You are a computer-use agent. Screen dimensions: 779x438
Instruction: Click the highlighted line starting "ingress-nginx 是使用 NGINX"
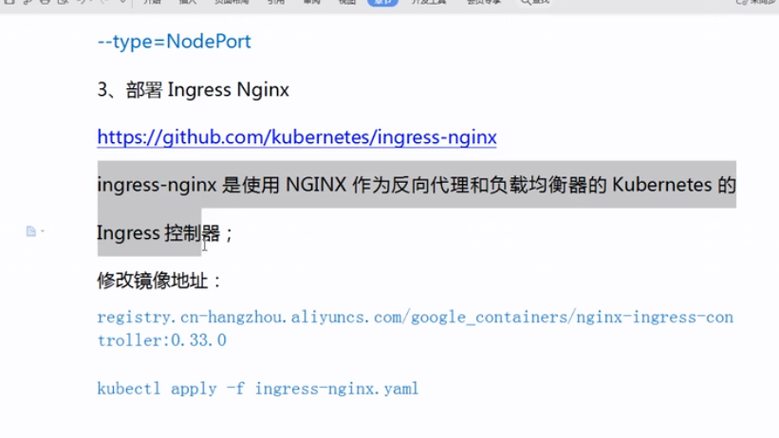[x=417, y=185]
